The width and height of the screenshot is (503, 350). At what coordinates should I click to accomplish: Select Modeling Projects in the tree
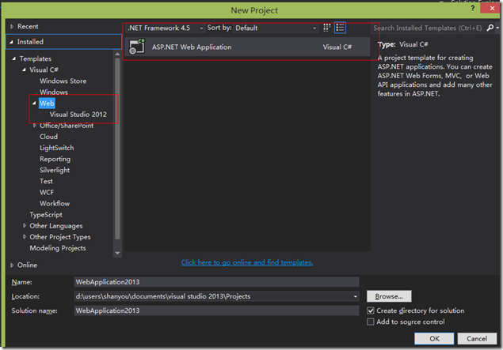coord(58,248)
